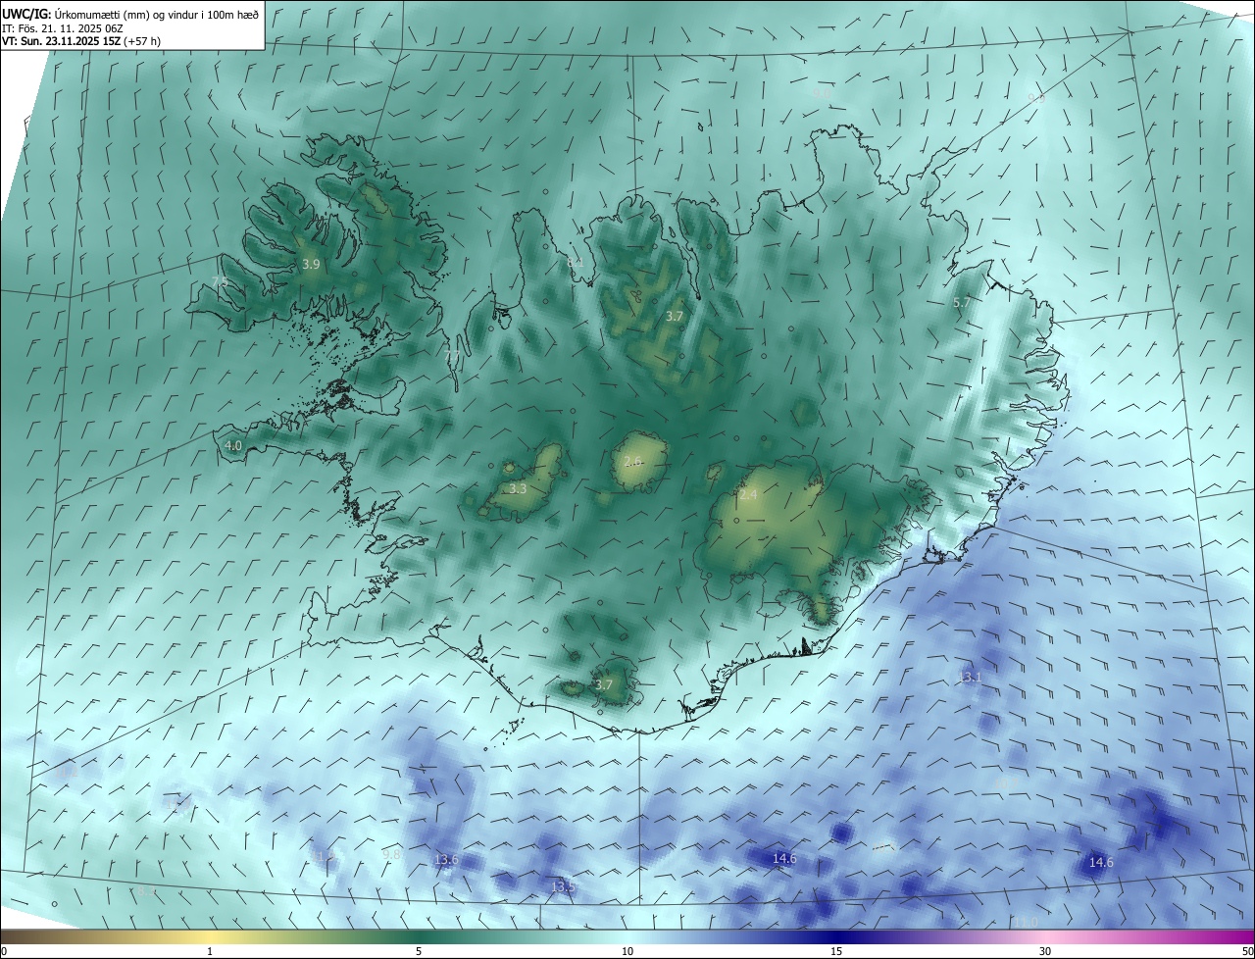Select the colorbar tick label 5

click(419, 951)
